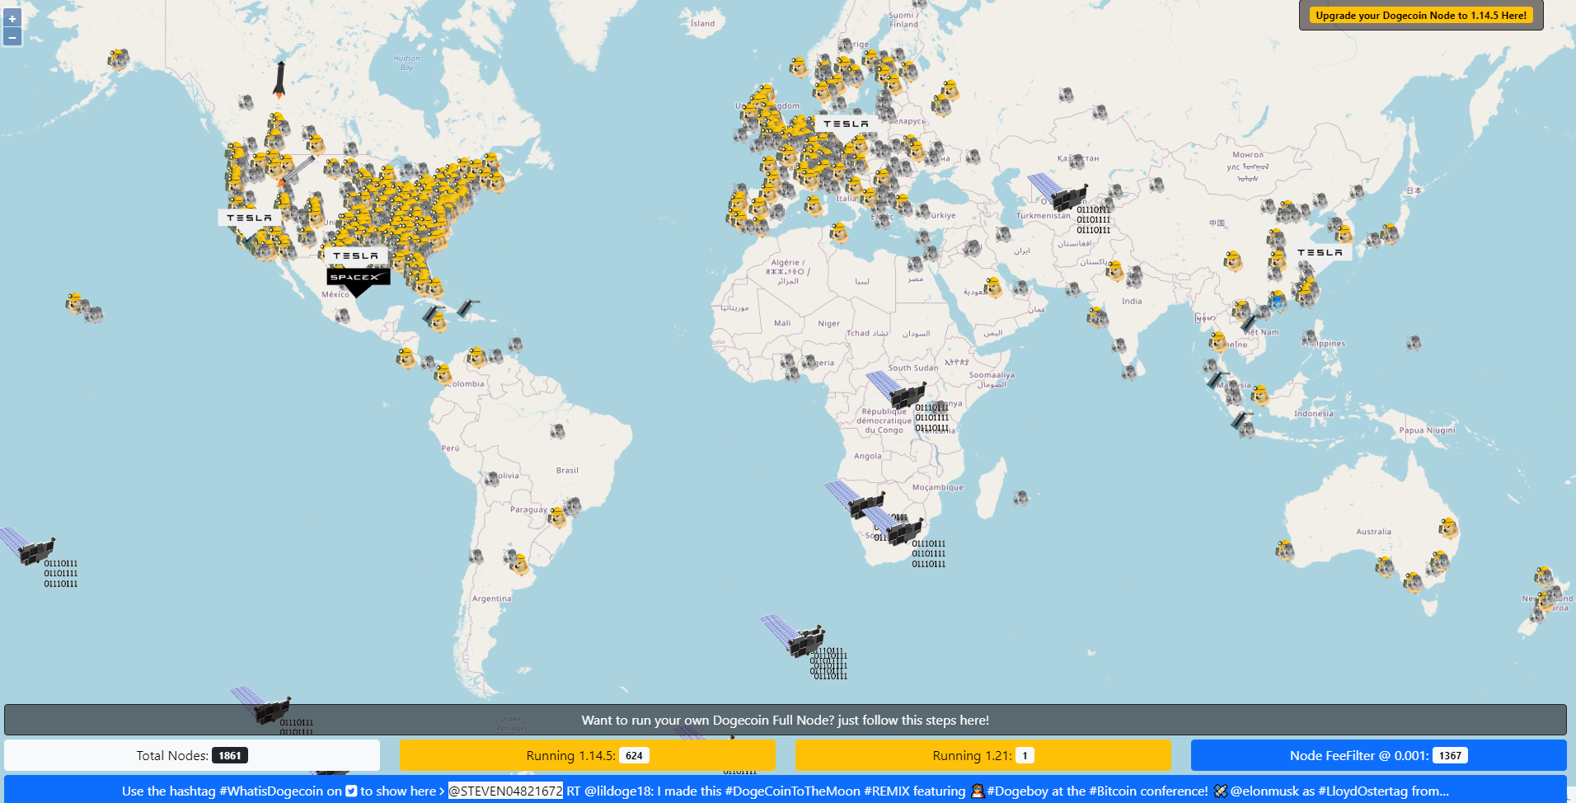Select Node FeeFilter @ 0.001 counter
1576x803 pixels.
(x=1379, y=755)
